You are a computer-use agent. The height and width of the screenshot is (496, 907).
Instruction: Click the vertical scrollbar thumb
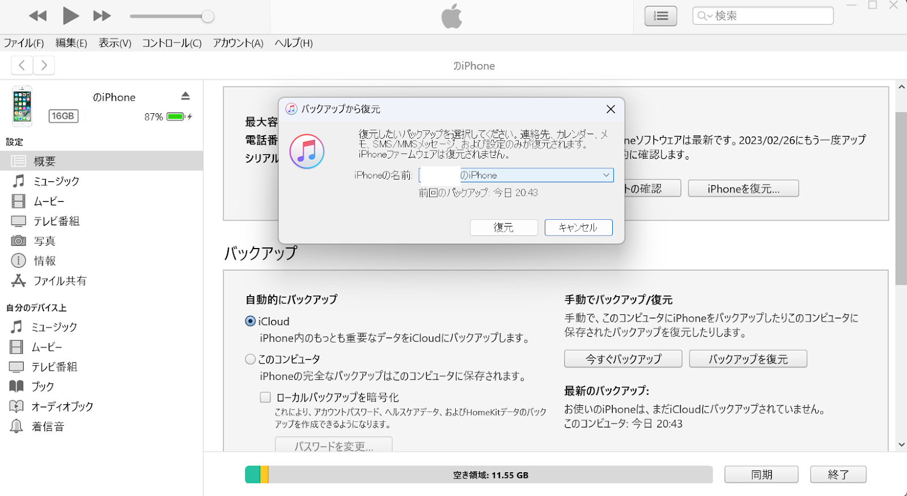[x=901, y=198]
